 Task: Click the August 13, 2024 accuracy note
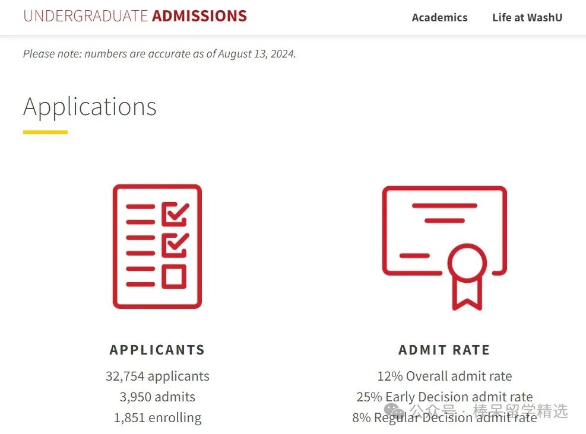pyautogui.click(x=160, y=54)
